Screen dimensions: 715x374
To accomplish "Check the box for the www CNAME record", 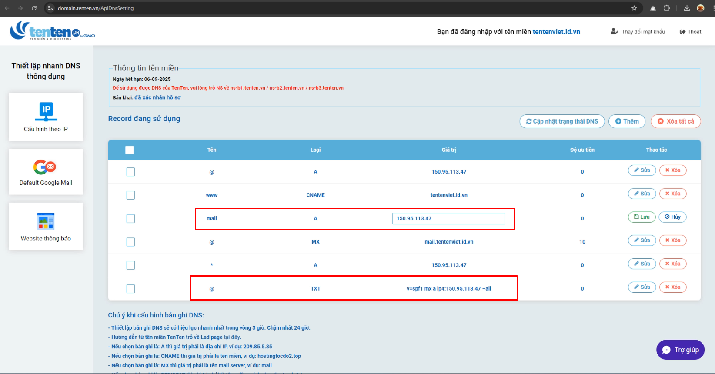I will 130,195.
